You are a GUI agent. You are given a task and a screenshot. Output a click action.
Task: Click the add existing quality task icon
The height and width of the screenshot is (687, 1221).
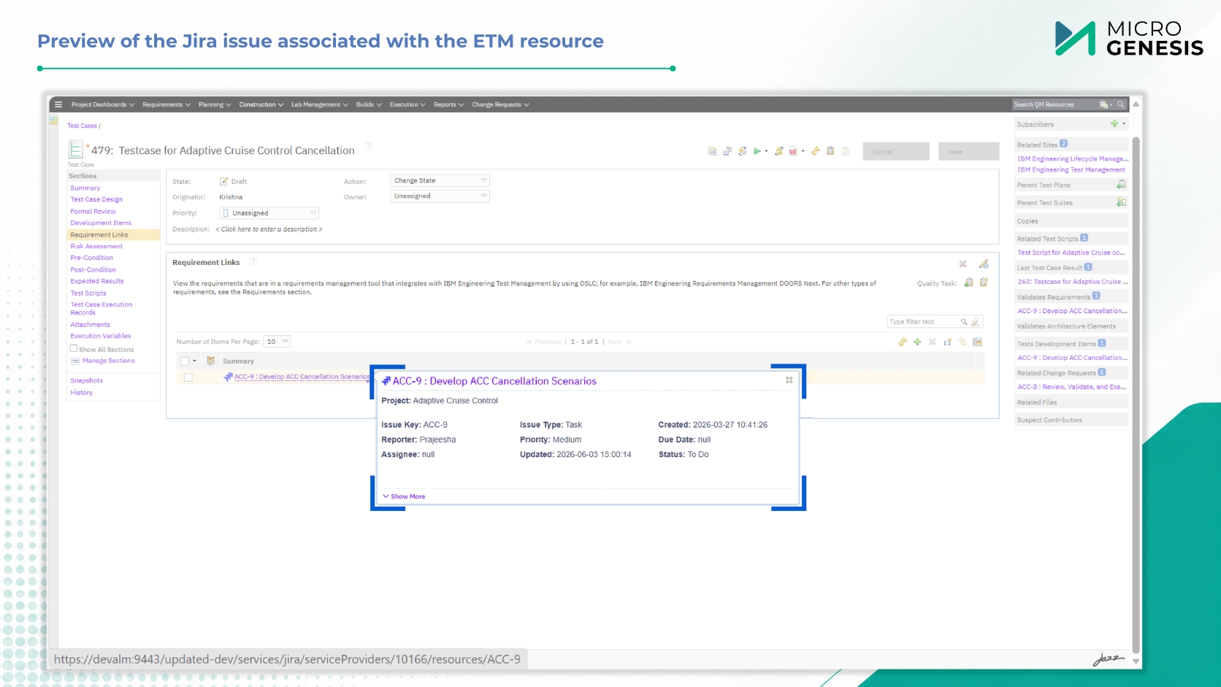[x=968, y=283]
